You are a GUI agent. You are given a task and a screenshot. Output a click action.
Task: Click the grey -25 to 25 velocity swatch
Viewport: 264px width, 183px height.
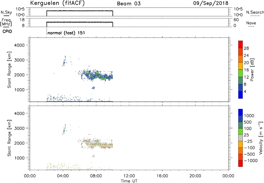click(241, 138)
